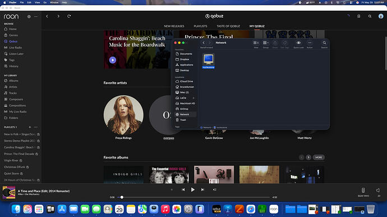
Task: Select network computer icon in Finder
Action: point(209,59)
